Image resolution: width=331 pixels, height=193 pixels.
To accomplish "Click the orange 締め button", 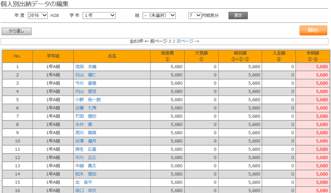I will (313, 31).
